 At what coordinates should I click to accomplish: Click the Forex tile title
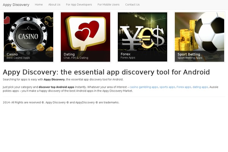pyautogui.click(x=125, y=54)
